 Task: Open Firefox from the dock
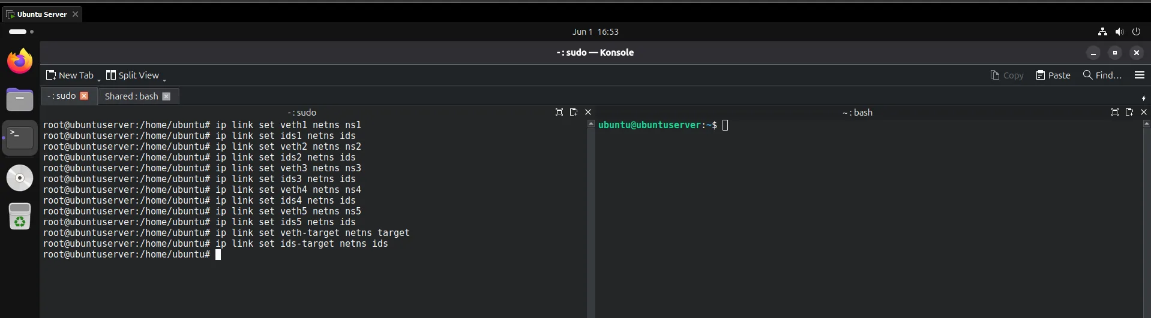click(x=20, y=61)
